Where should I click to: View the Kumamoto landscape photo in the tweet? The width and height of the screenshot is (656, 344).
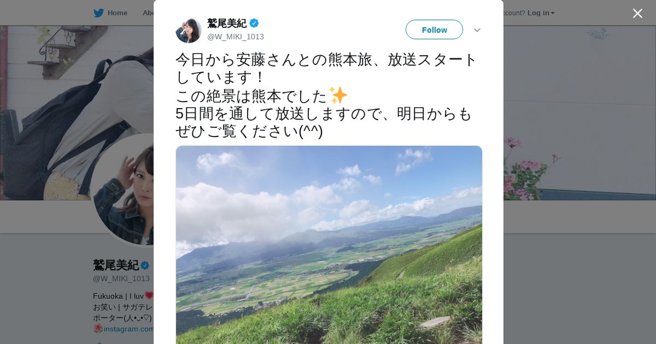(329, 245)
